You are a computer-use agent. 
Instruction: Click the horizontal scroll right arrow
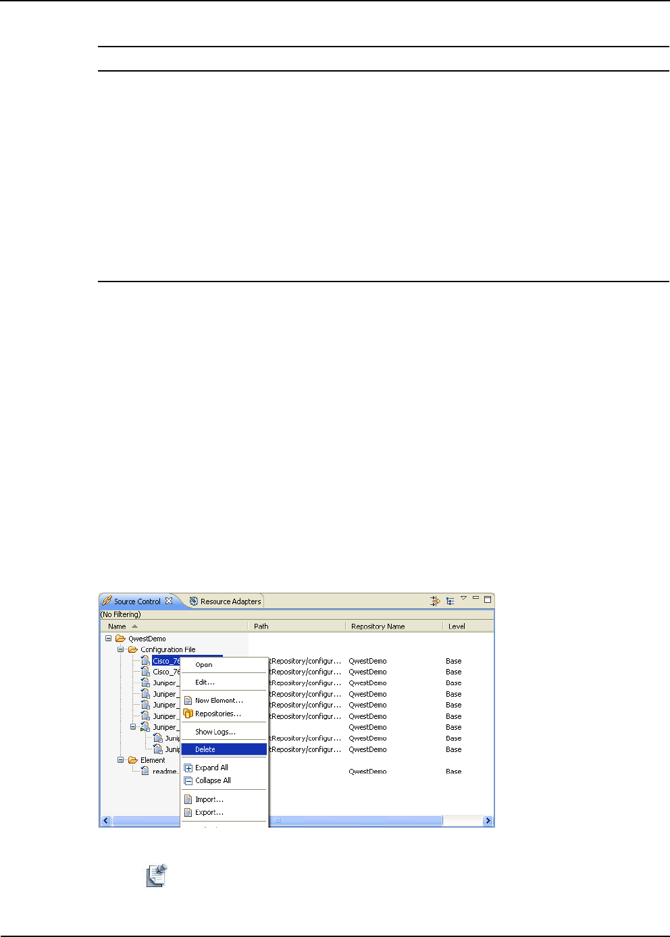(x=488, y=821)
